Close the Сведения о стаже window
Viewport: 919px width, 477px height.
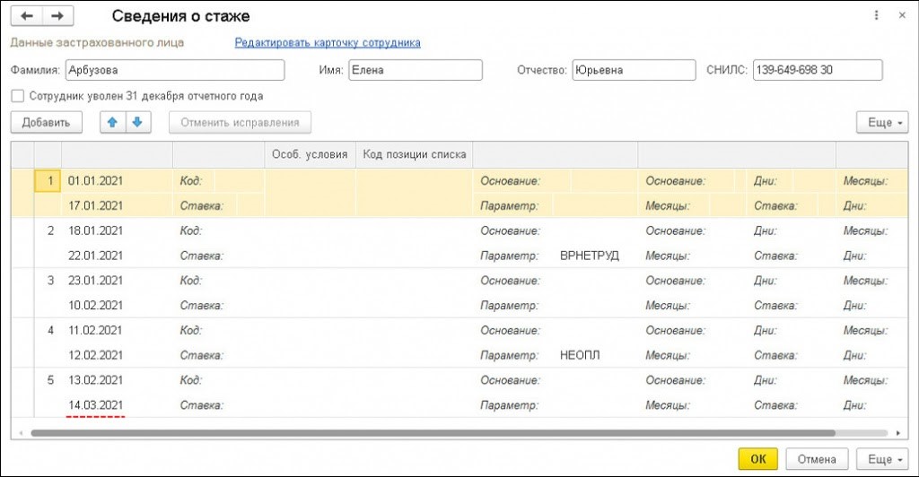tap(898, 16)
